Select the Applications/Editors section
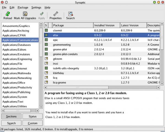Image resolution: width=165 pixels, height=132 pixels. click(x=20, y=50)
